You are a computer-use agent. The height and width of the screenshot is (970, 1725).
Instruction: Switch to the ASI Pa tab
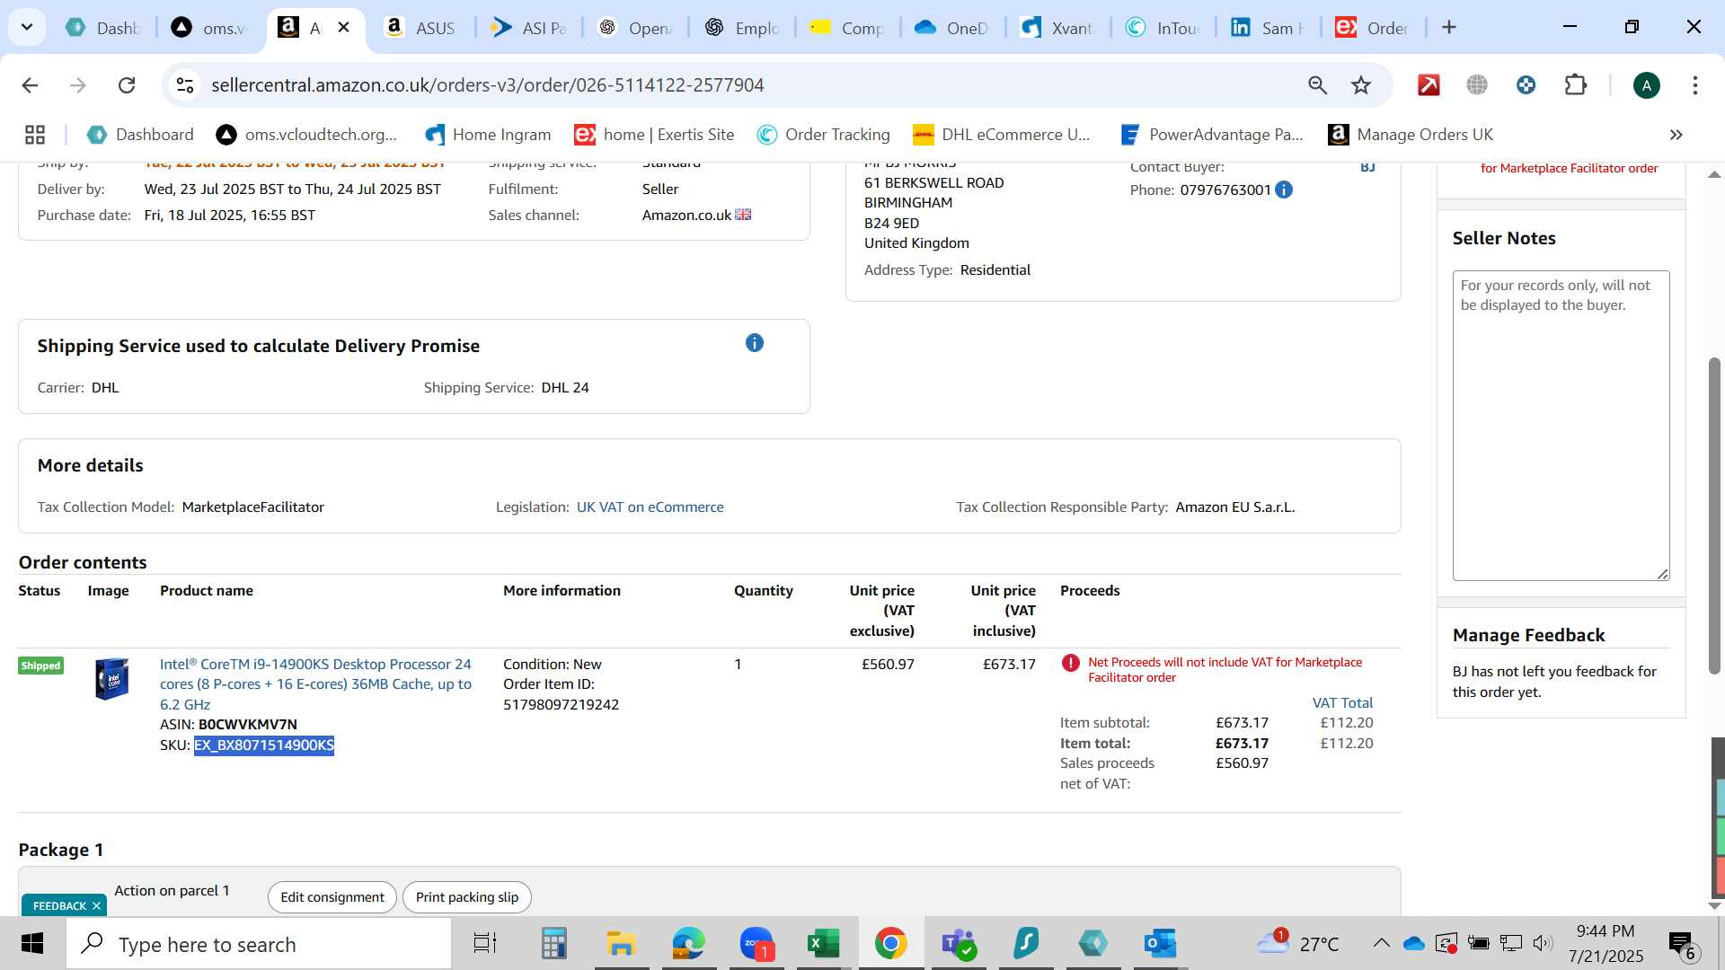click(x=527, y=28)
